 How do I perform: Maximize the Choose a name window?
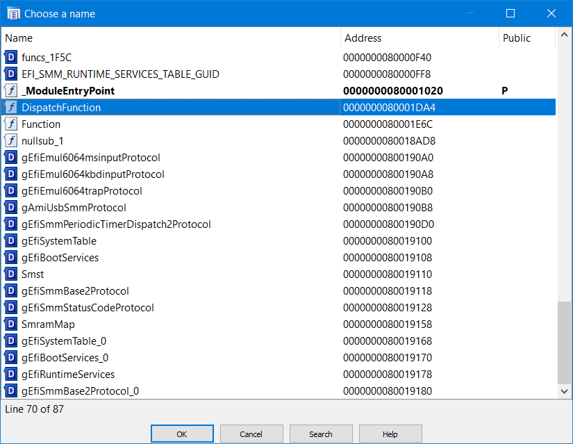[510, 13]
